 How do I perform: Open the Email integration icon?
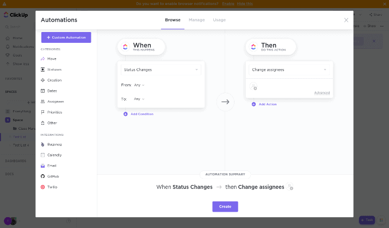click(x=42, y=166)
